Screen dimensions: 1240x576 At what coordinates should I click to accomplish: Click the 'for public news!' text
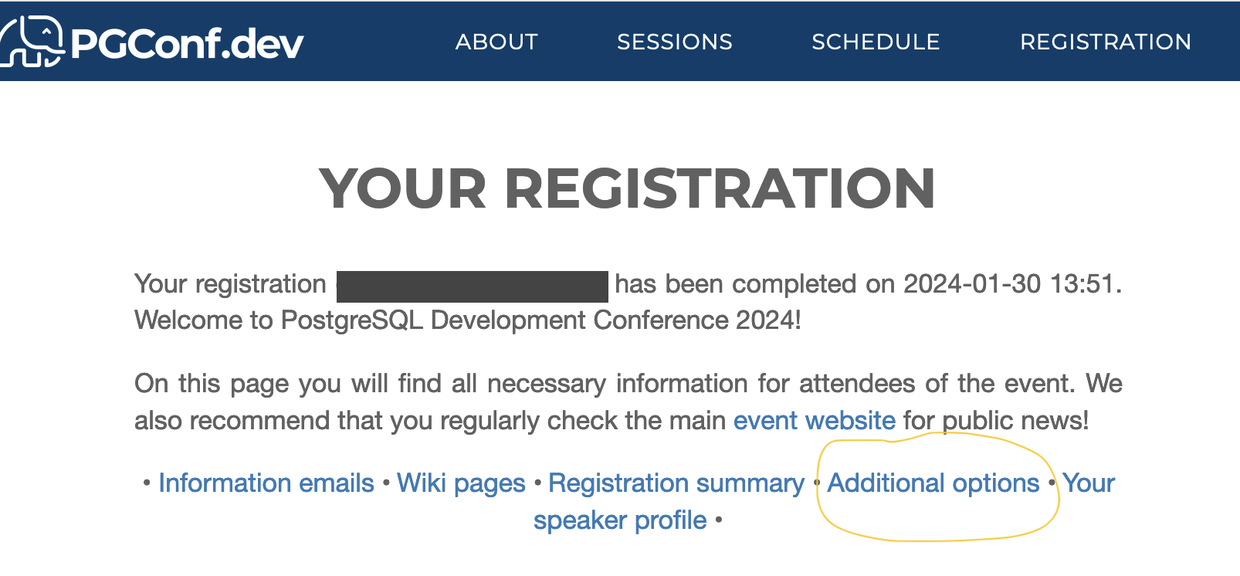click(996, 421)
